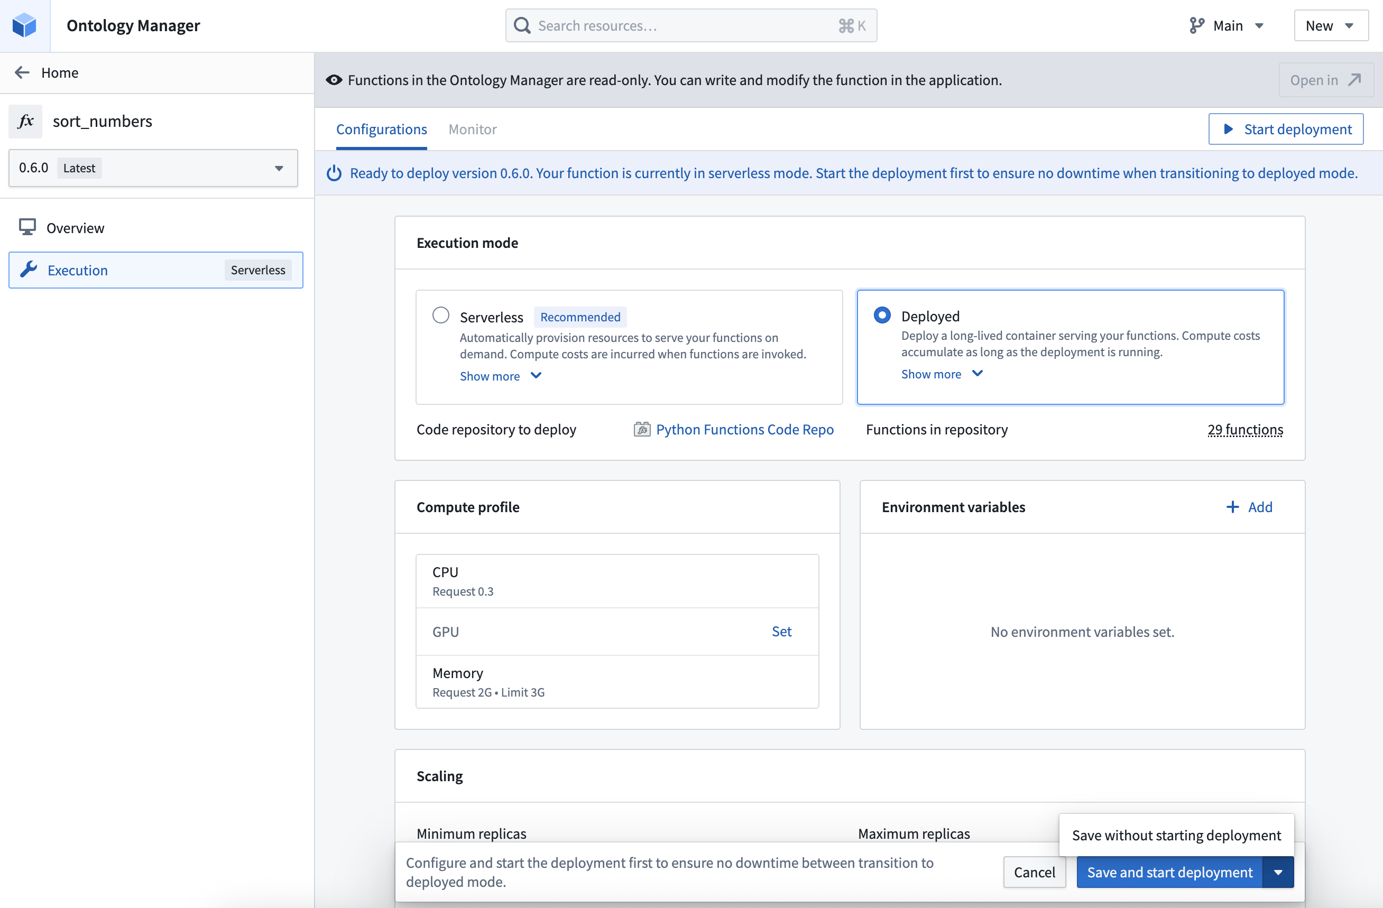Viewport: 1383px width, 908px height.
Task: Click the Ontology Manager cube logo
Action: (24, 25)
